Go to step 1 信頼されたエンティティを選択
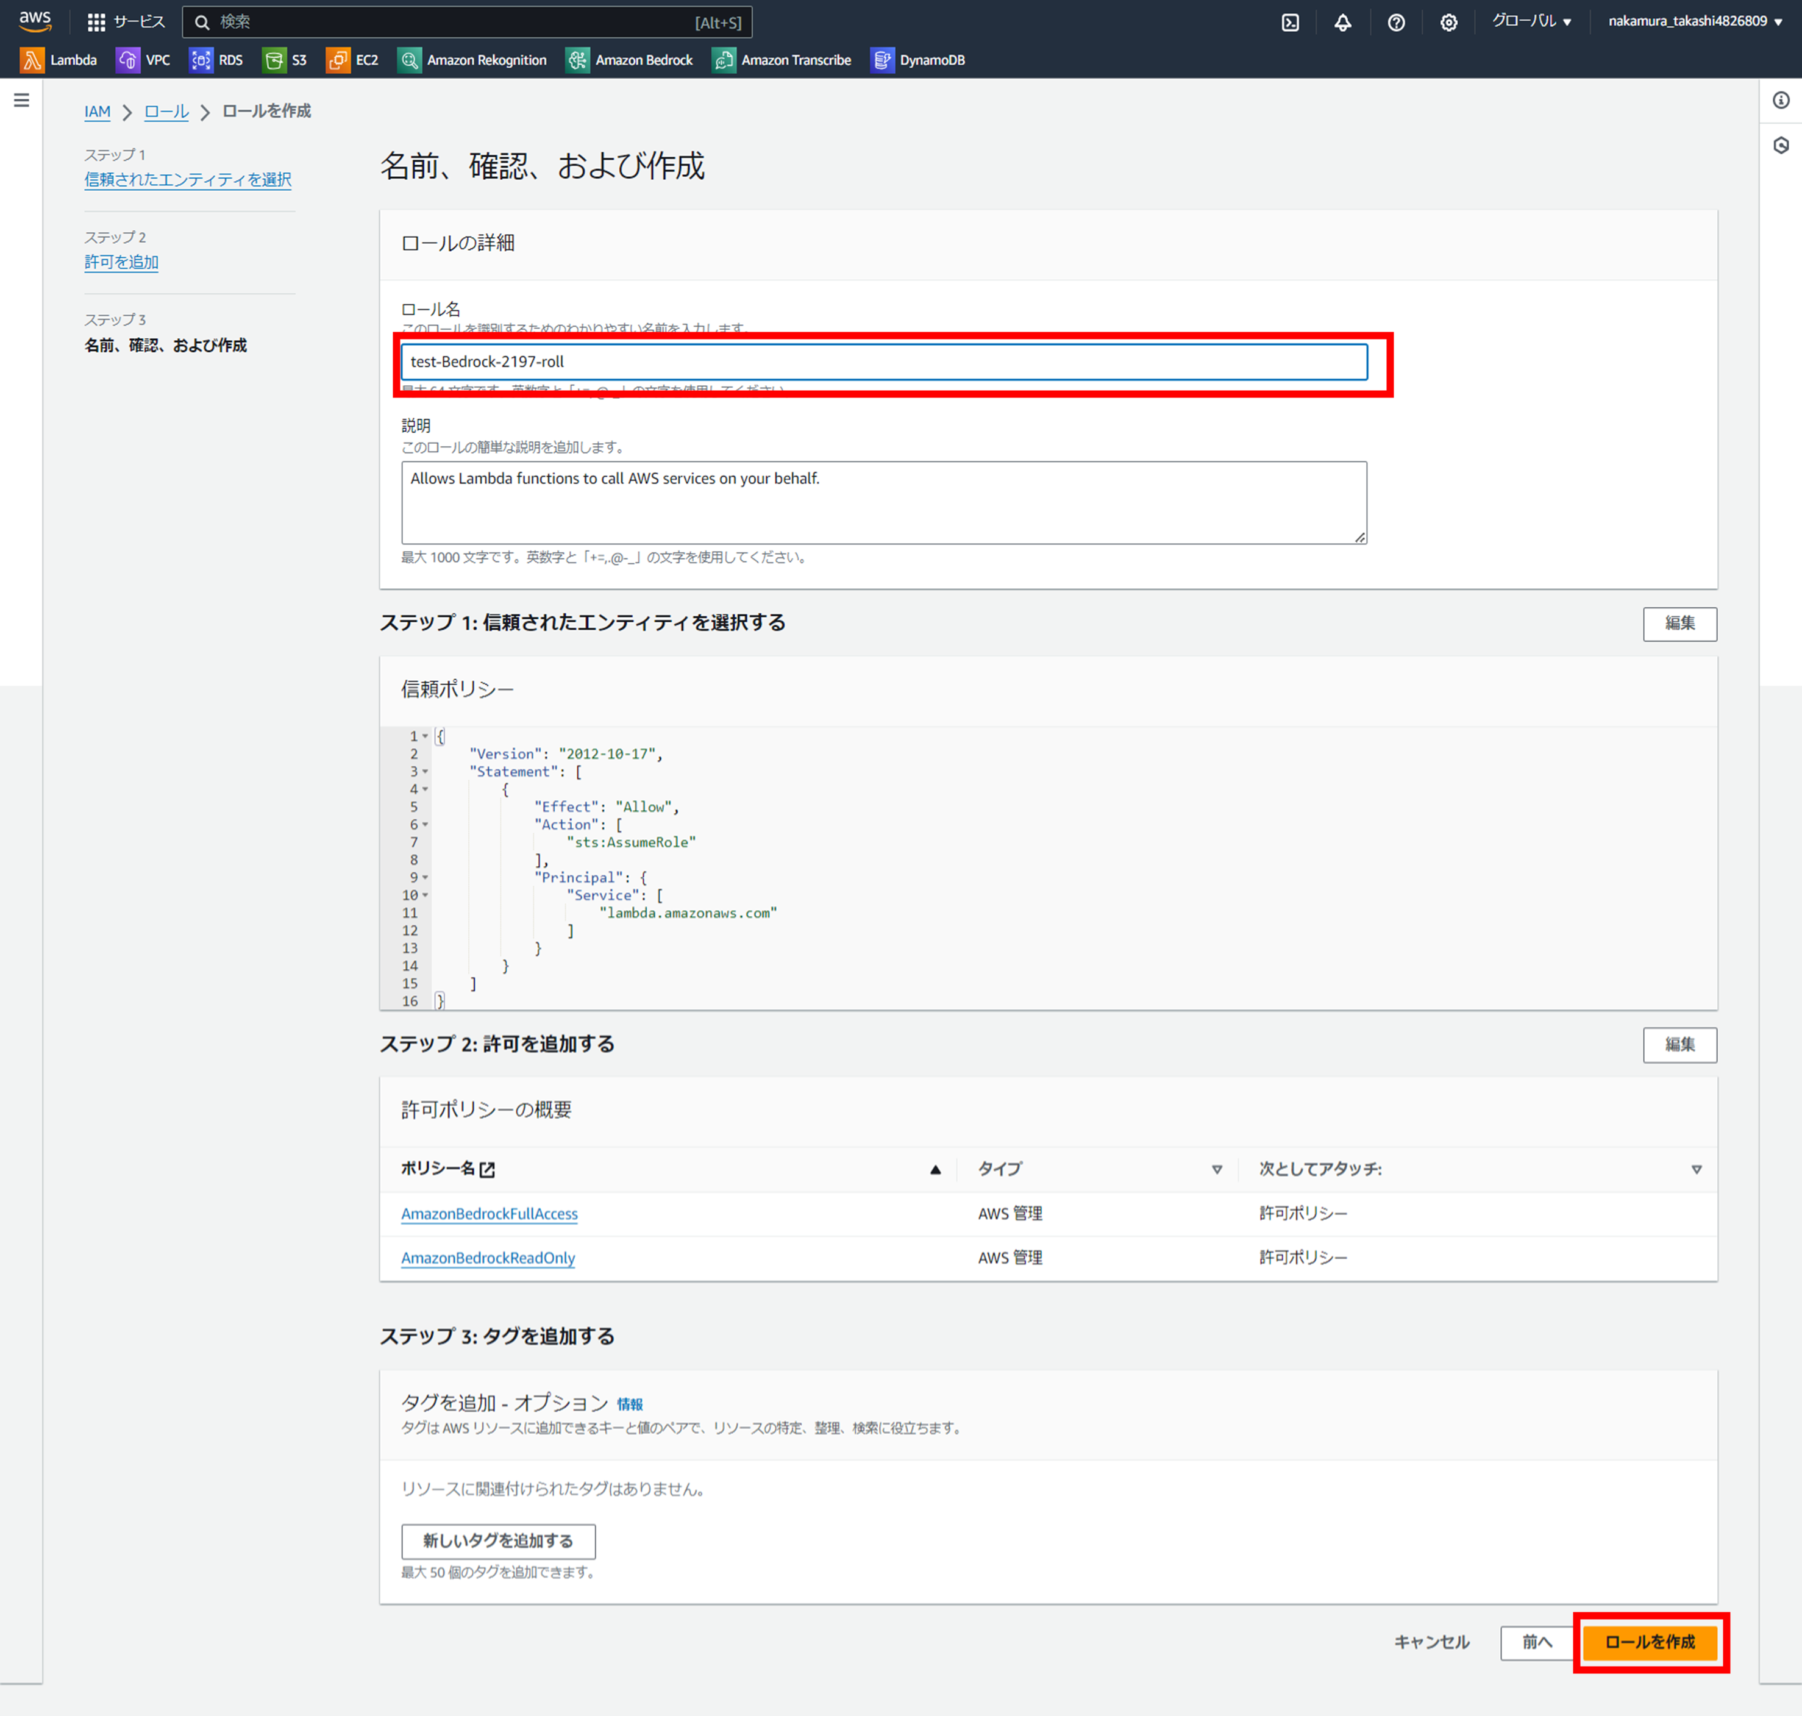 click(x=188, y=180)
